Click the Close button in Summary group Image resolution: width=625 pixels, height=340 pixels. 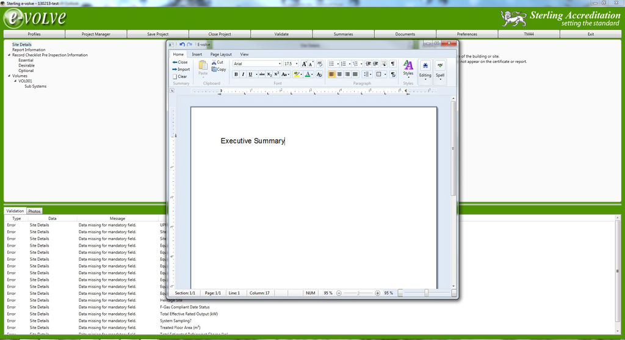pyautogui.click(x=180, y=62)
